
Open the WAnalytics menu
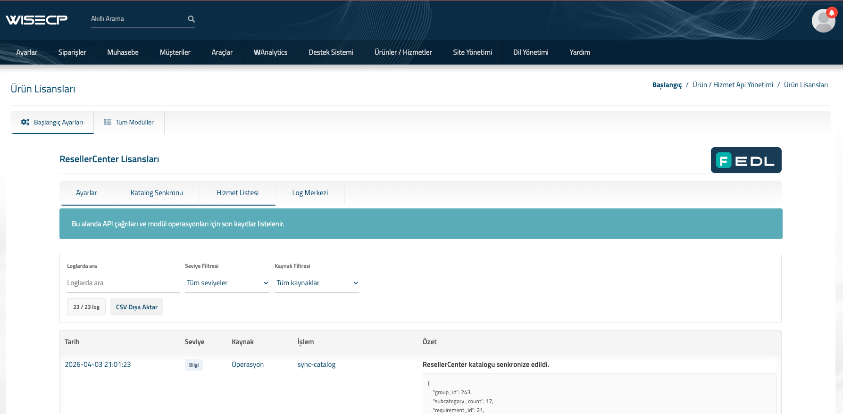click(x=270, y=52)
